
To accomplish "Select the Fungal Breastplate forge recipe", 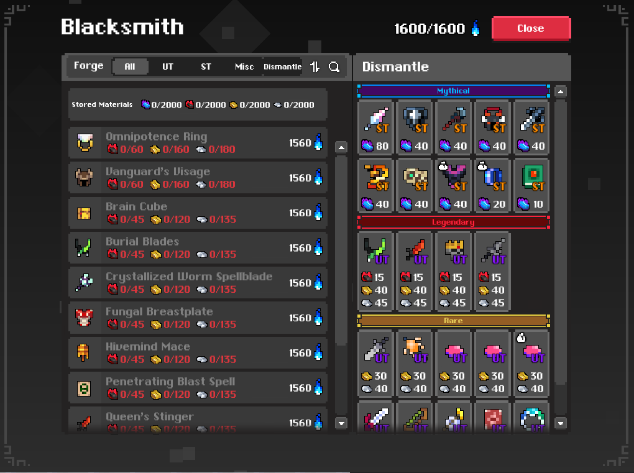I will pyautogui.click(x=198, y=318).
